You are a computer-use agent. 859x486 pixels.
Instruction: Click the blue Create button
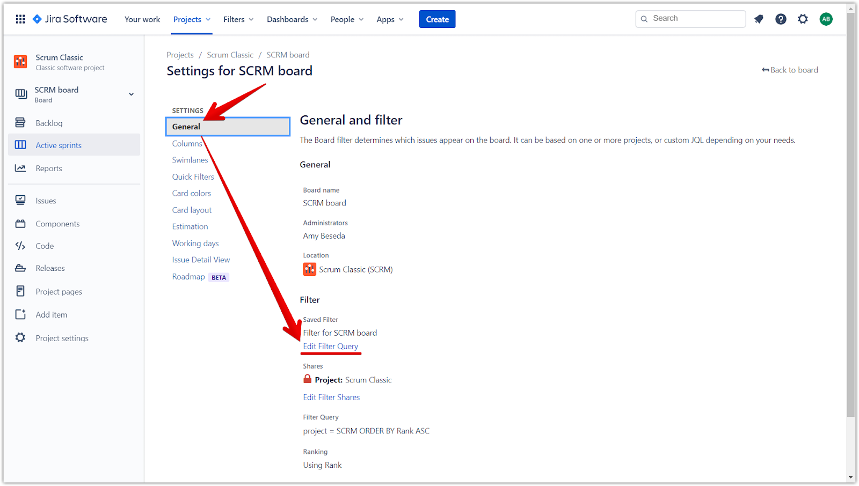[x=437, y=19]
